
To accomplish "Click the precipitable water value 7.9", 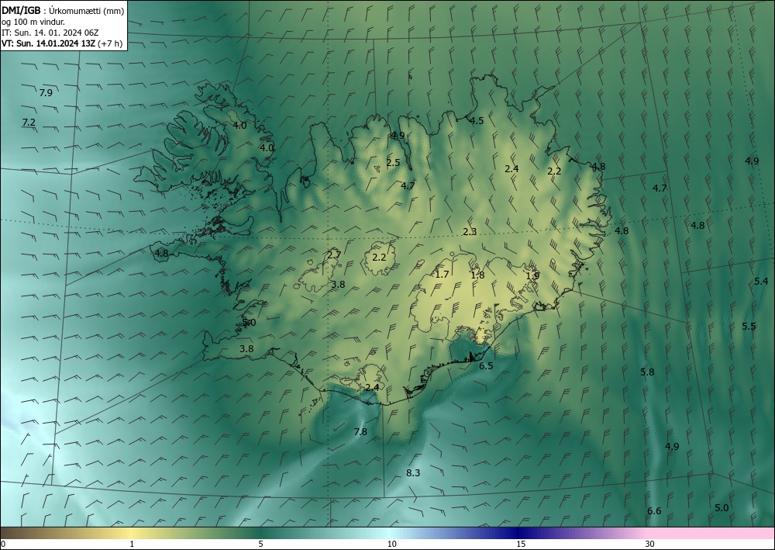I will (46, 92).
